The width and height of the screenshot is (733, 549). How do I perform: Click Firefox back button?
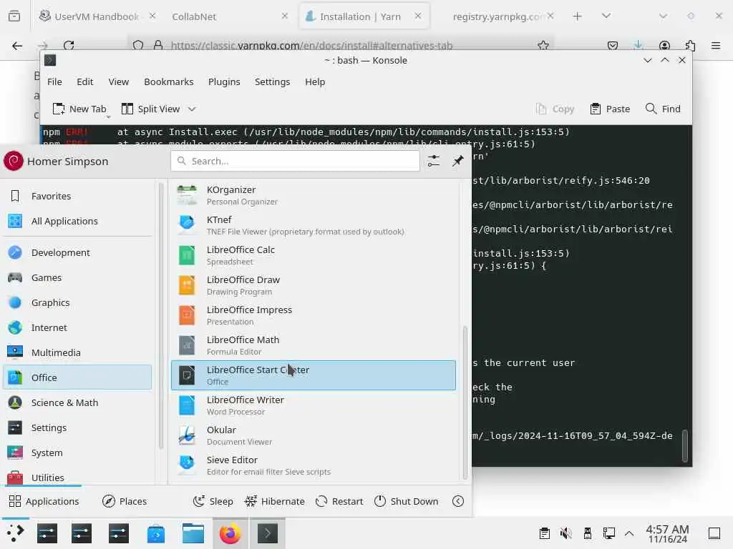point(17,46)
